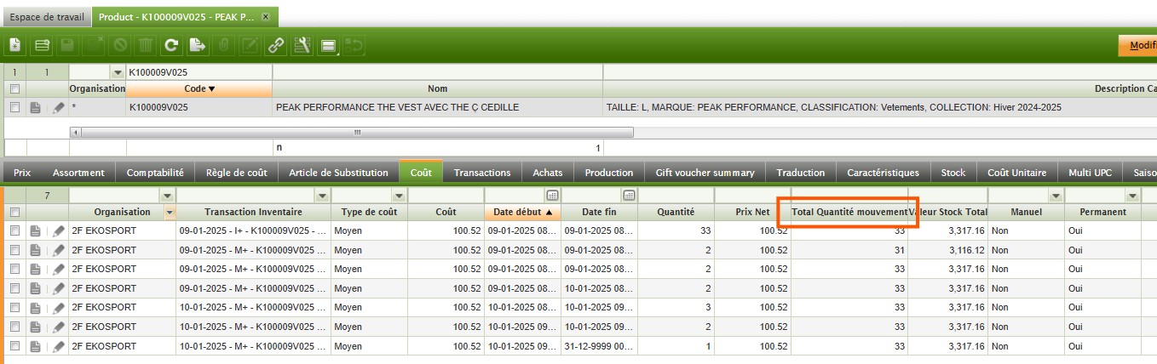Open the Gift voucher summary tab
1157x364 pixels.
[705, 173]
